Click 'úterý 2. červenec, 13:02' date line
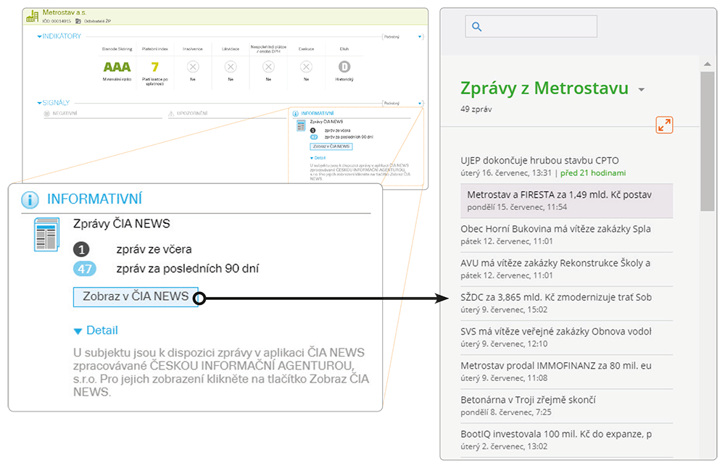This screenshot has width=725, height=468. tap(504, 447)
